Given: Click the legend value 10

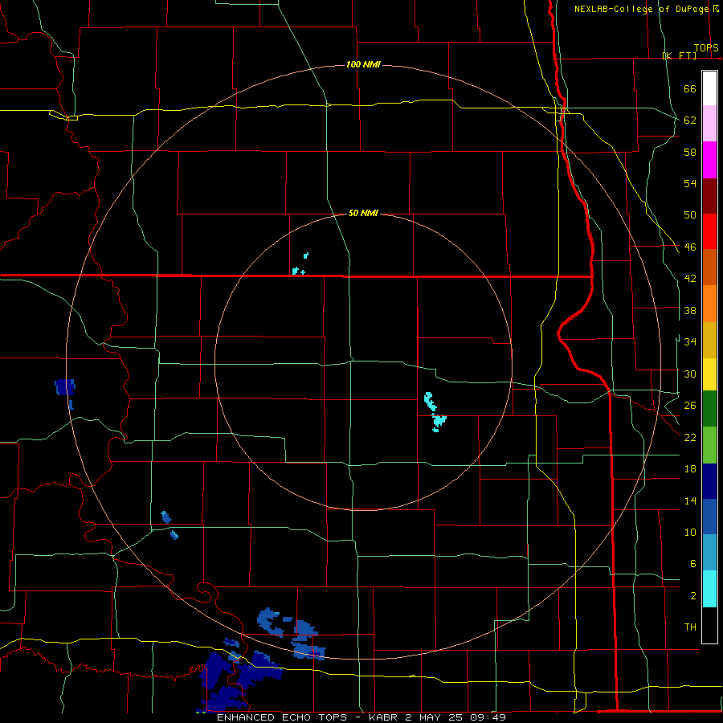Looking at the screenshot, I should [x=690, y=532].
